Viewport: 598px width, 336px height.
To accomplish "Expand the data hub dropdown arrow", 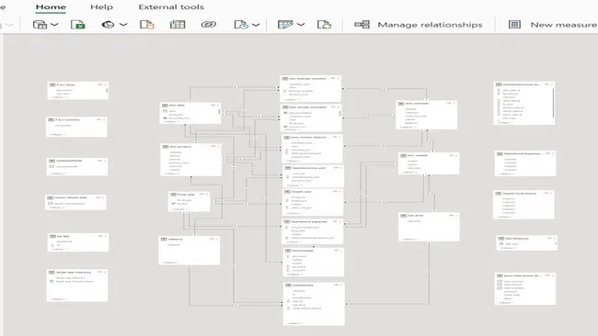I will (x=123, y=25).
